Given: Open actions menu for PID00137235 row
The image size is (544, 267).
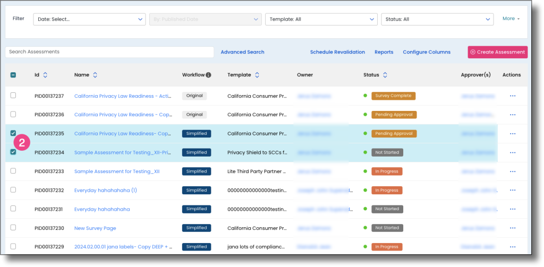Looking at the screenshot, I should tap(513, 134).
